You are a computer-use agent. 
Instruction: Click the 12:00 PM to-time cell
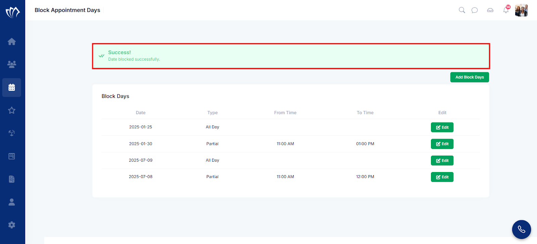click(365, 177)
